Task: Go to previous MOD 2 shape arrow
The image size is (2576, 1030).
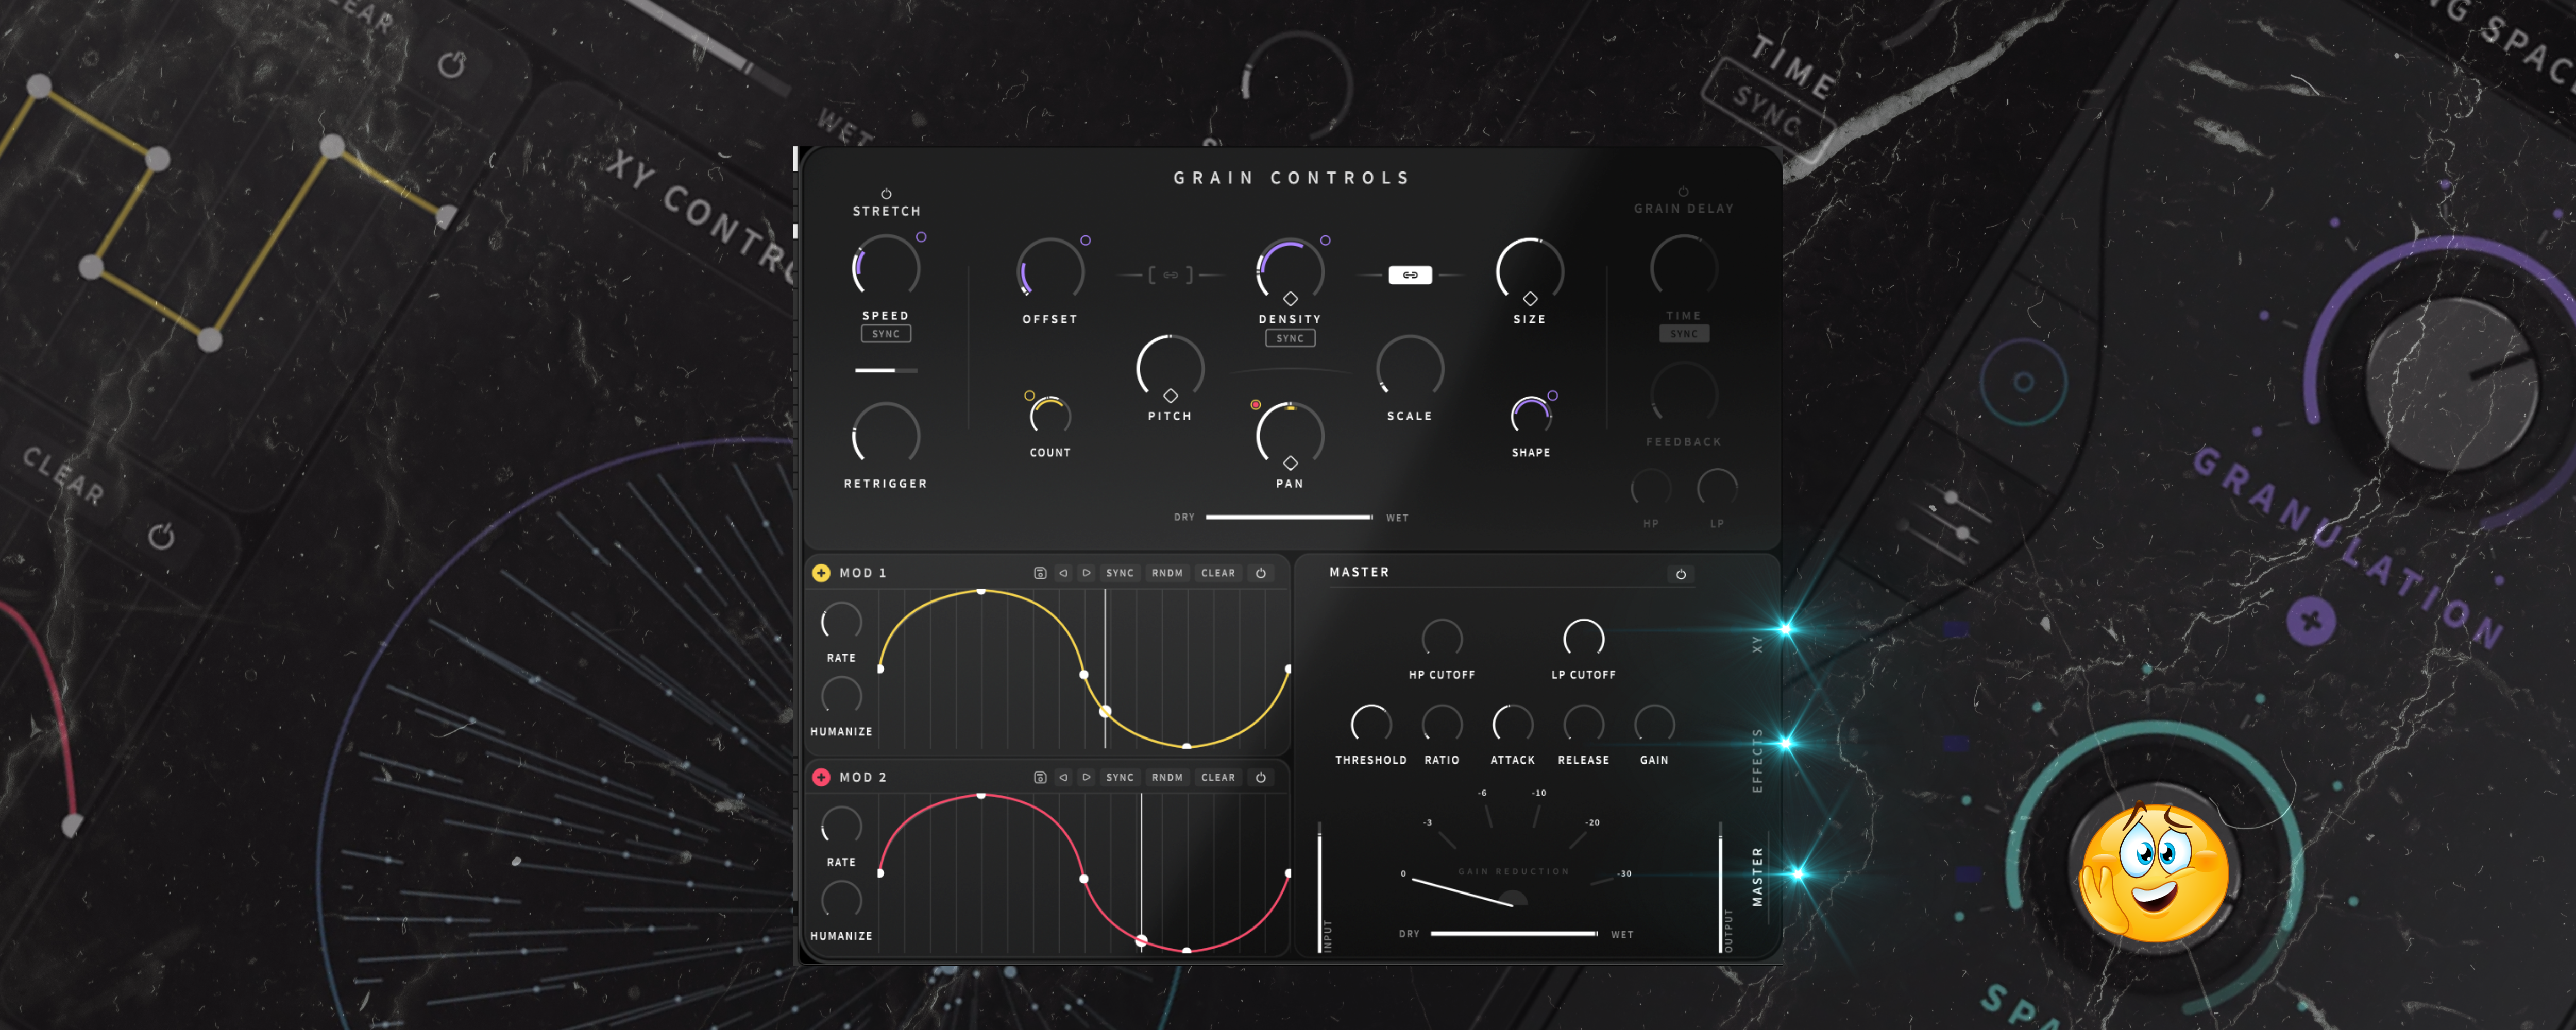Action: tap(1063, 777)
